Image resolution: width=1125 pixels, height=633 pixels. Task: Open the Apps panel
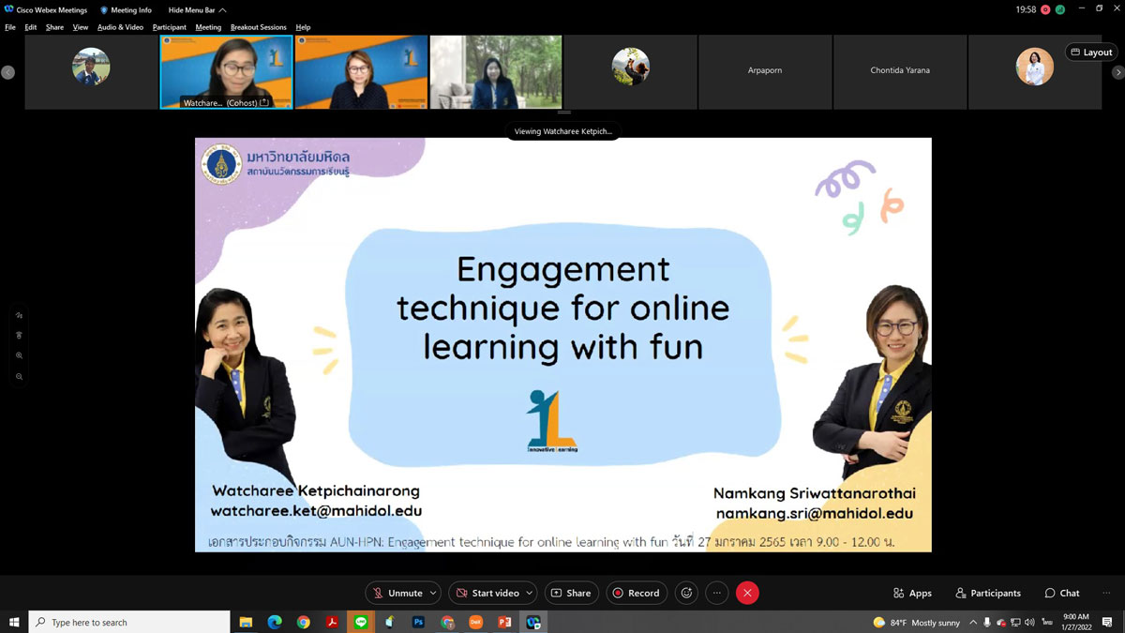(912, 593)
